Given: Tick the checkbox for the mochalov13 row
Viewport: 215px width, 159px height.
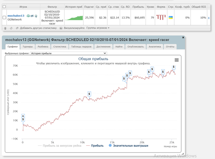Looking at the screenshot, I should click(4, 18).
